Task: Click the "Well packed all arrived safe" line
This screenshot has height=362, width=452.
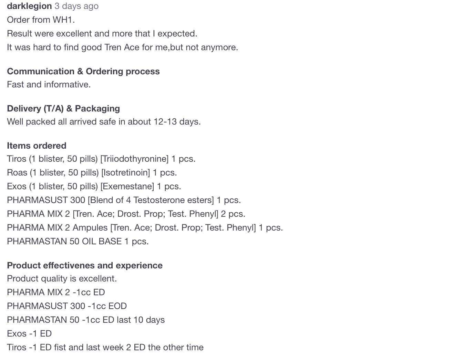Action: (104, 121)
